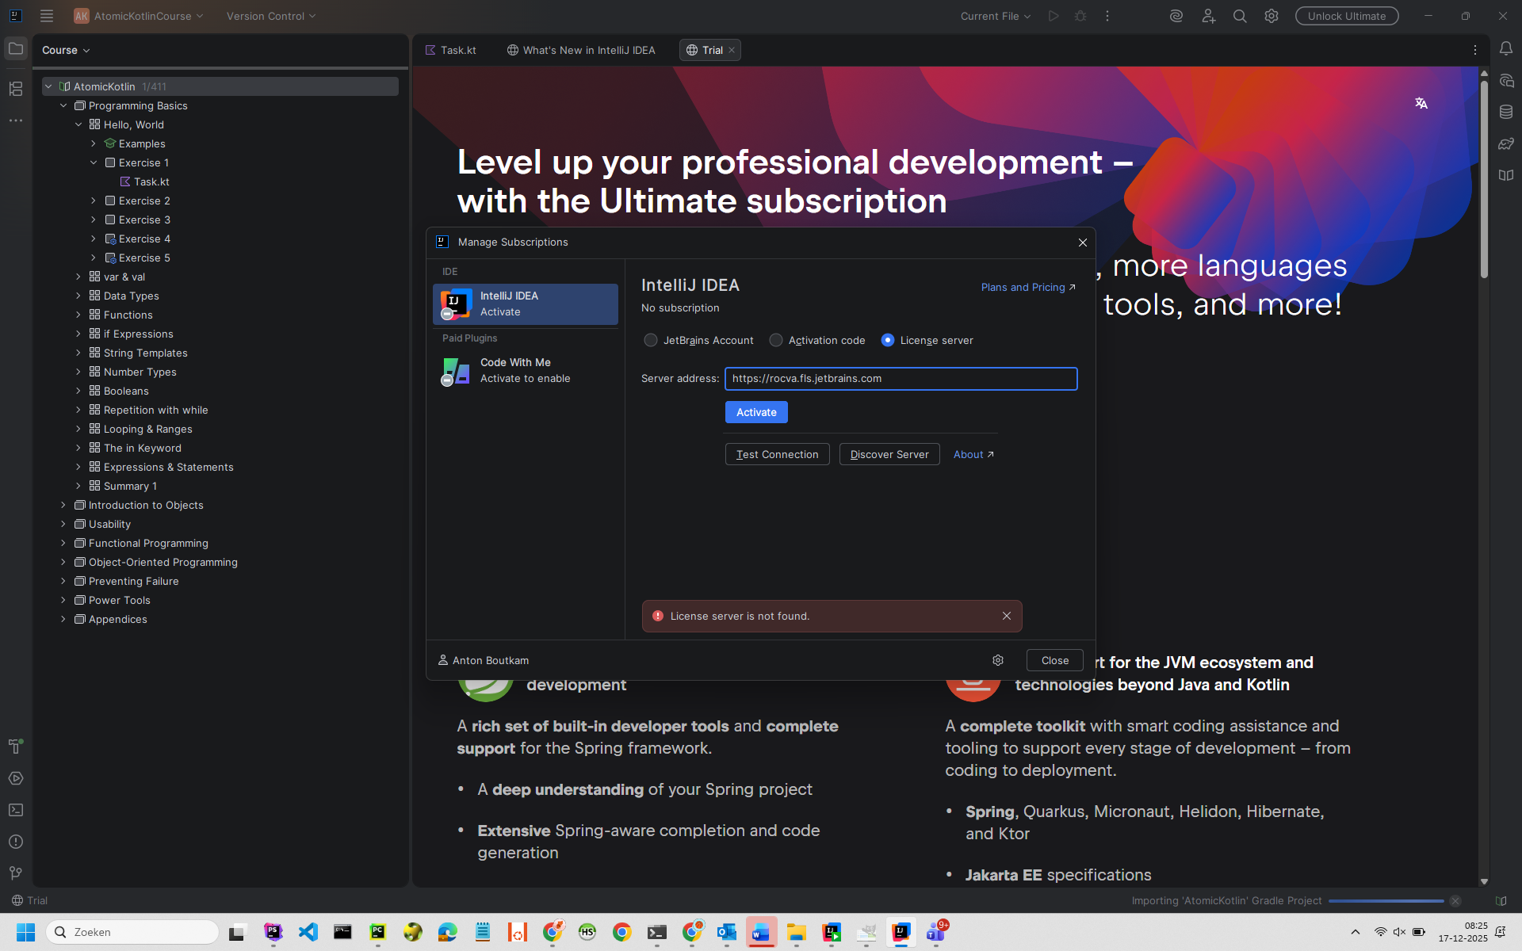Select the Activation code radio button
Image resolution: width=1522 pixels, height=951 pixels.
tap(776, 340)
